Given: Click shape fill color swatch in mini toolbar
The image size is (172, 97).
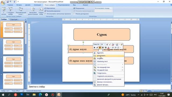Looking at the screenshot, I should tap(113, 44).
